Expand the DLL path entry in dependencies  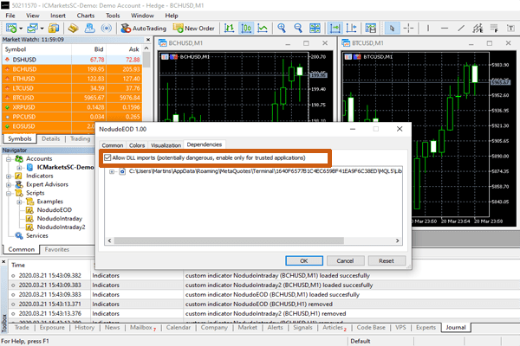point(112,171)
